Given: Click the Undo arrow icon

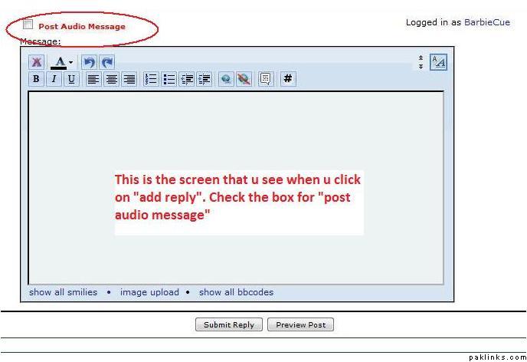Looking at the screenshot, I should 89,62.
